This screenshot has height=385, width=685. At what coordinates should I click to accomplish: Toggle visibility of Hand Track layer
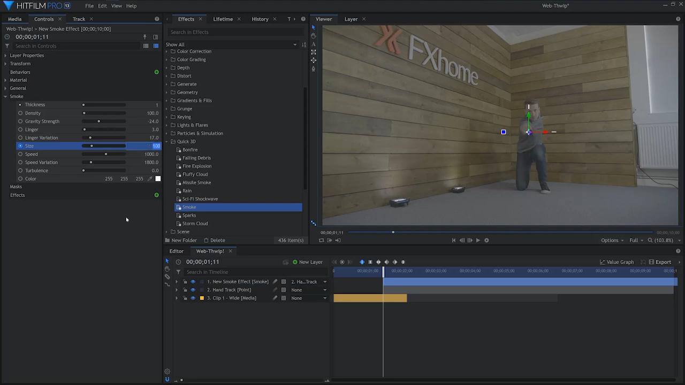pos(193,290)
